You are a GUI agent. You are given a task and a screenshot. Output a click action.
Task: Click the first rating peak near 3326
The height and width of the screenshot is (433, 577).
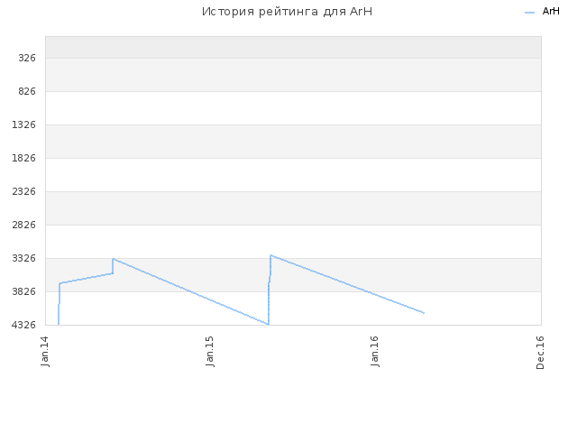click(x=113, y=259)
